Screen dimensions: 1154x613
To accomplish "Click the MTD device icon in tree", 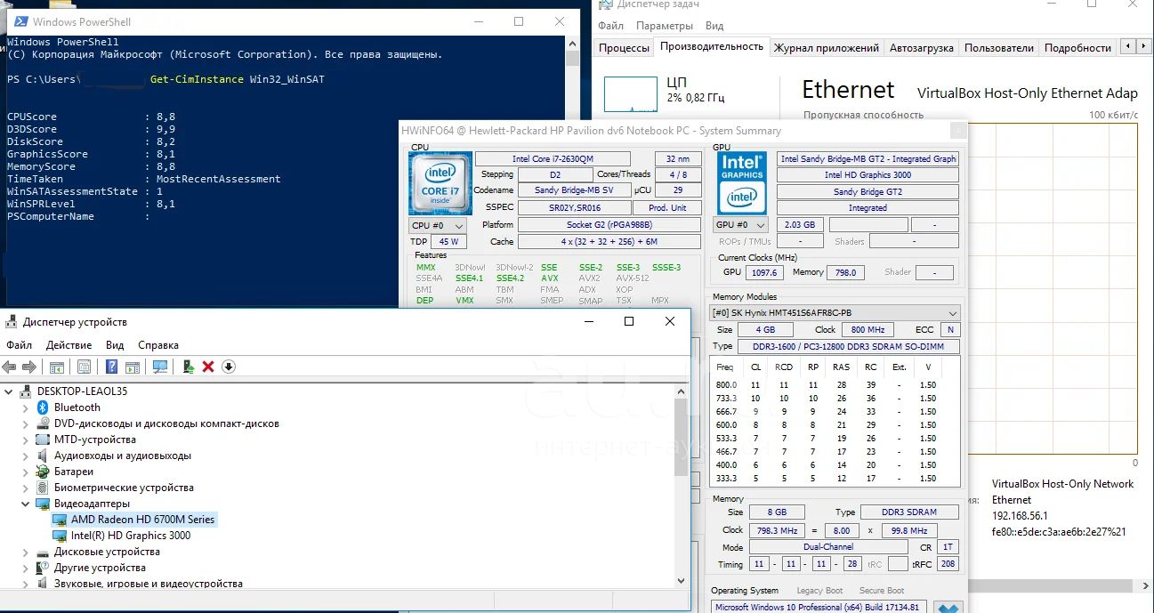I will [x=42, y=440].
